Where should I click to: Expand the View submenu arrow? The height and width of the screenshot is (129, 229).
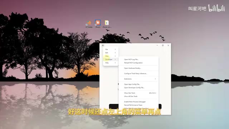(x=115, y=56)
